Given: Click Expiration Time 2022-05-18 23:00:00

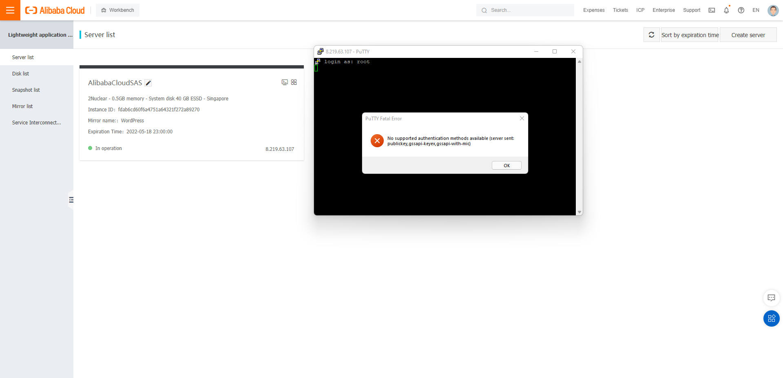Looking at the screenshot, I should click(130, 132).
